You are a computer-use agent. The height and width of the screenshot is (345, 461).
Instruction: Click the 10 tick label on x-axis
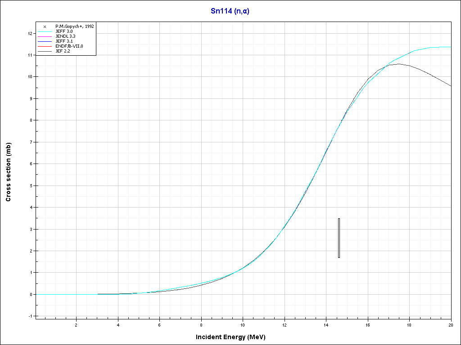243,325
